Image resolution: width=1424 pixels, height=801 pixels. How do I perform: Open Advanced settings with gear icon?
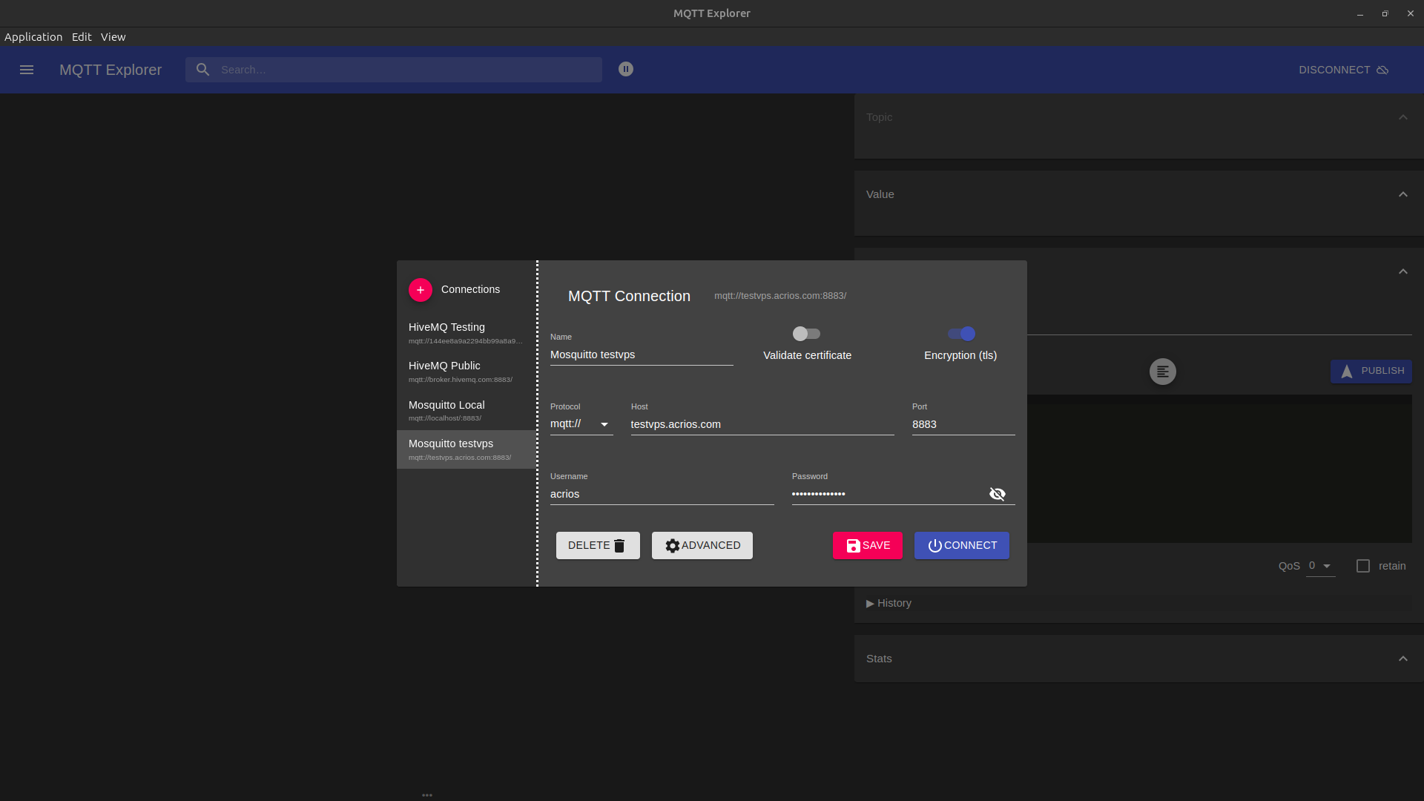pos(702,546)
